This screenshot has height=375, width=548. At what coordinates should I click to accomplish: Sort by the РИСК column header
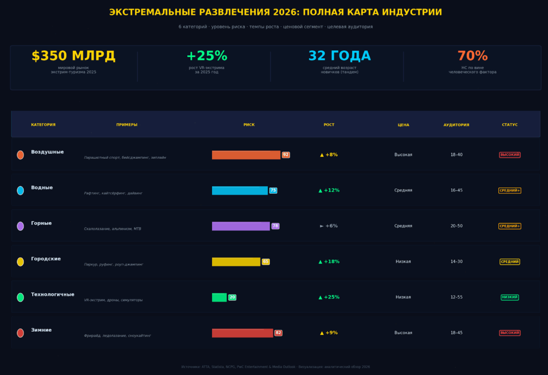(249, 125)
